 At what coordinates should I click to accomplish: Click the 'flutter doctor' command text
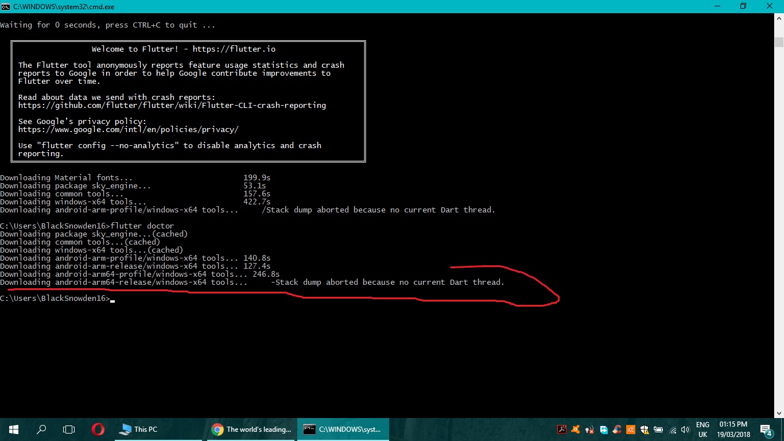coord(142,226)
